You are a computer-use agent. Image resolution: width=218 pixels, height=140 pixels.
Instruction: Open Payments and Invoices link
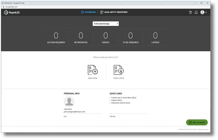pyautogui.click(x=121, y=103)
